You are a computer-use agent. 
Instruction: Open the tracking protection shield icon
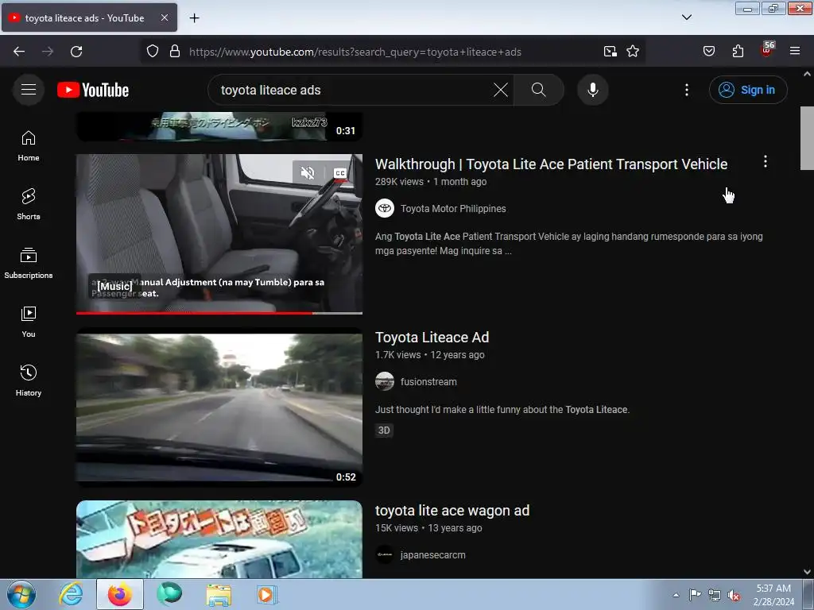(x=152, y=52)
